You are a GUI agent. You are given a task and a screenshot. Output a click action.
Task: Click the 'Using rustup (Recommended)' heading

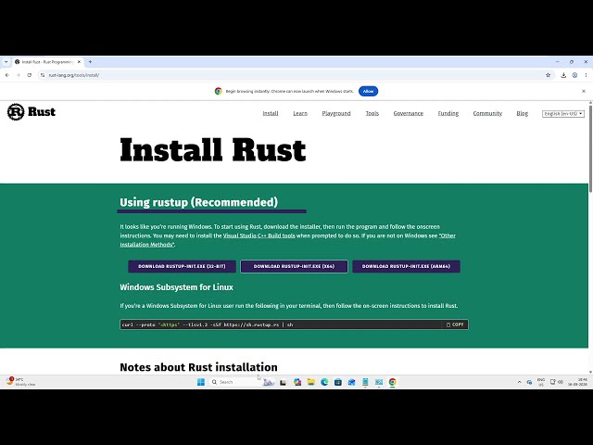[x=199, y=202]
